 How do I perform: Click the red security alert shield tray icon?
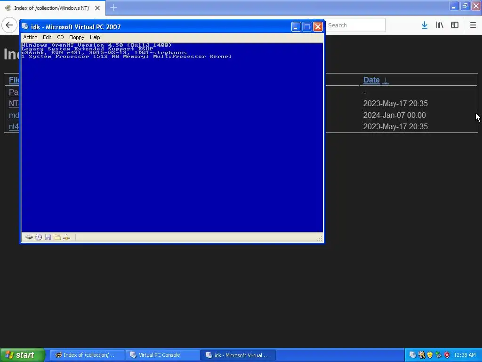(447, 355)
